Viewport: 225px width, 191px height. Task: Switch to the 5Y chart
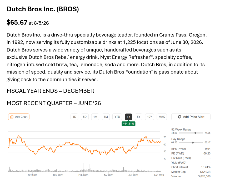click(x=138, y=117)
